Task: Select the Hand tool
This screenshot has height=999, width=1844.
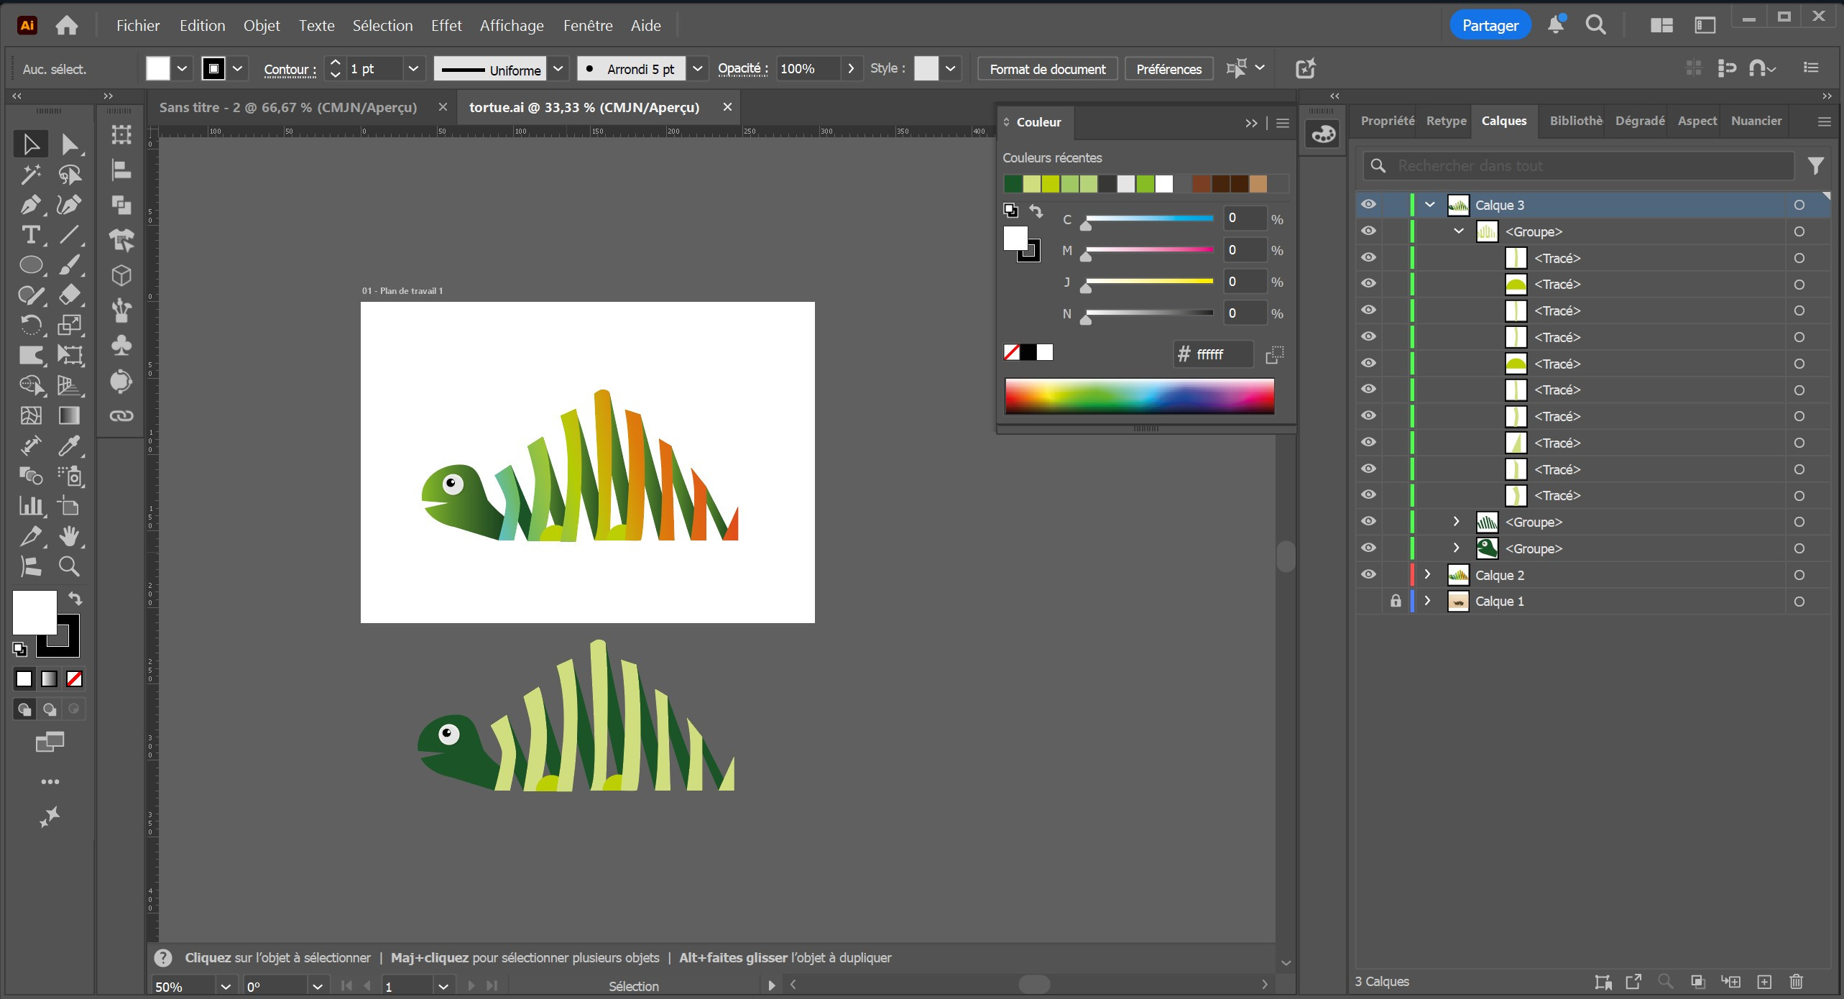Action: point(69,536)
